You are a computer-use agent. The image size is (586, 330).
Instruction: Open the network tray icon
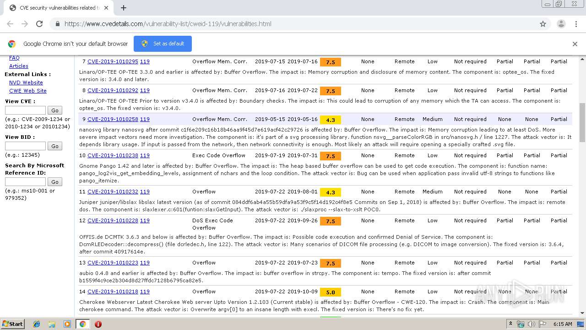point(521,324)
